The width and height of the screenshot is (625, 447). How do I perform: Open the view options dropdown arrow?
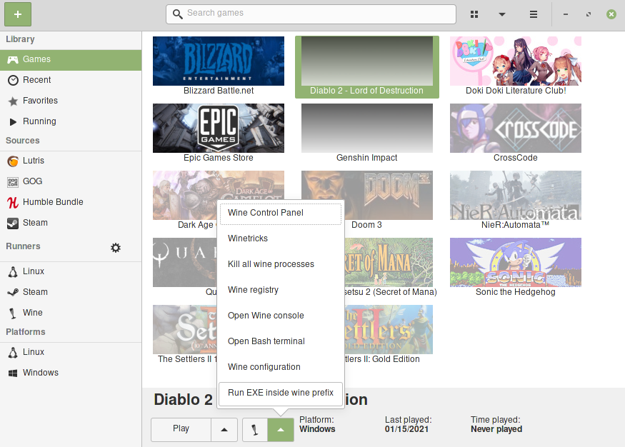click(x=502, y=14)
